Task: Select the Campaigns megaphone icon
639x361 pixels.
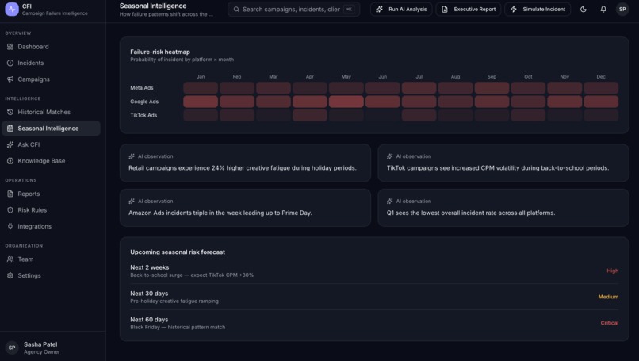Action: [10, 79]
